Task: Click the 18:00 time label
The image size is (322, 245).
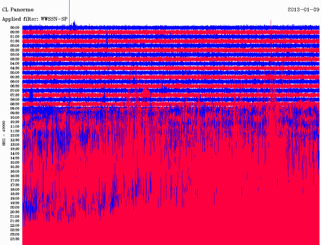Action: pyautogui.click(x=15, y=190)
